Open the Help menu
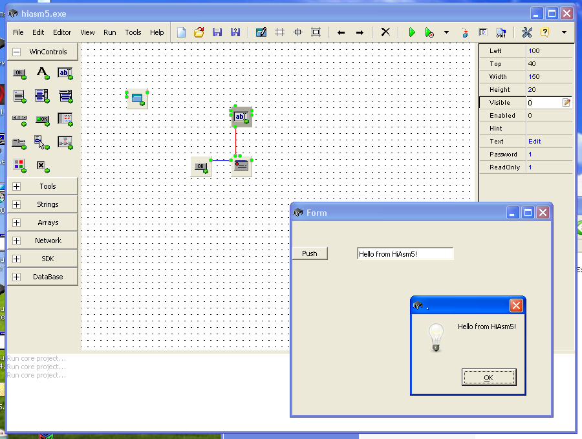The height and width of the screenshot is (439, 582). [x=156, y=32]
